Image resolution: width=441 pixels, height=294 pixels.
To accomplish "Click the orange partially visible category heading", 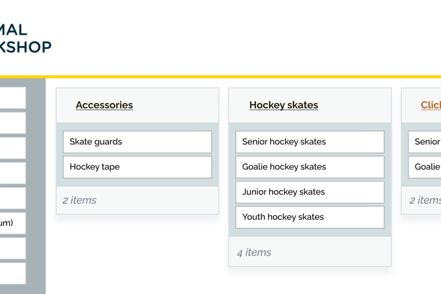I will click(x=431, y=105).
